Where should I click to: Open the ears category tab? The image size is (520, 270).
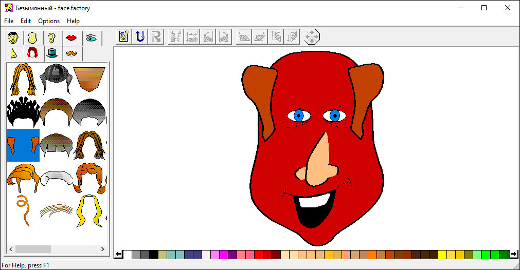point(52,38)
